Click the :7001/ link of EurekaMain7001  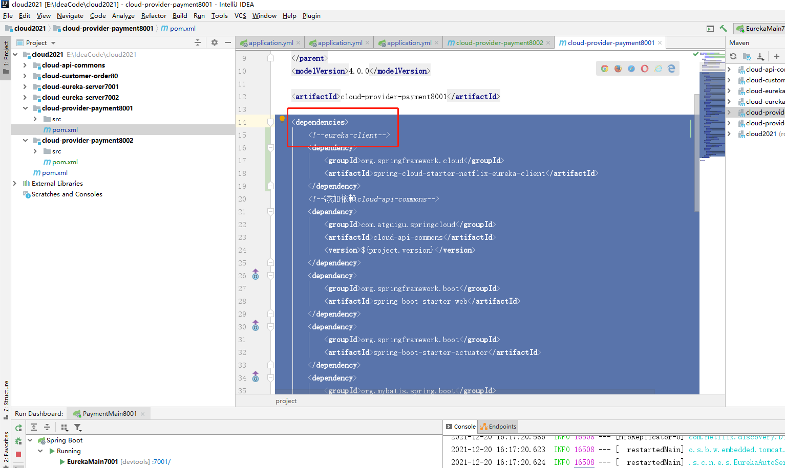(162, 462)
